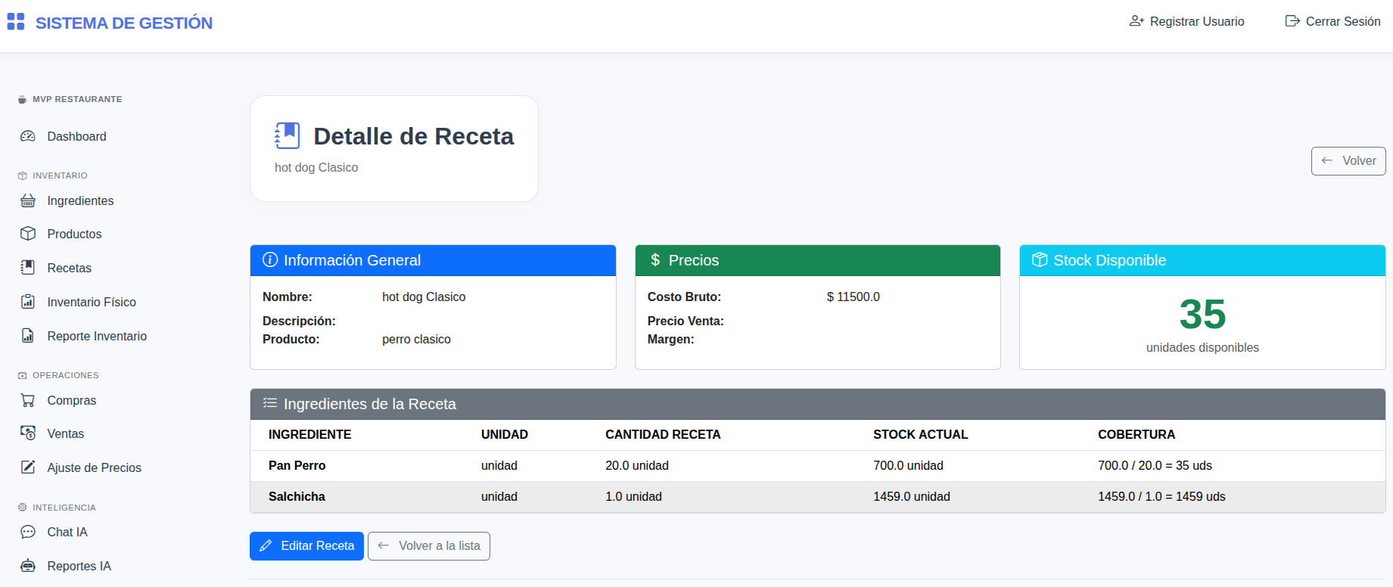
Task: Click the Compras shopping cart icon
Action: (28, 400)
